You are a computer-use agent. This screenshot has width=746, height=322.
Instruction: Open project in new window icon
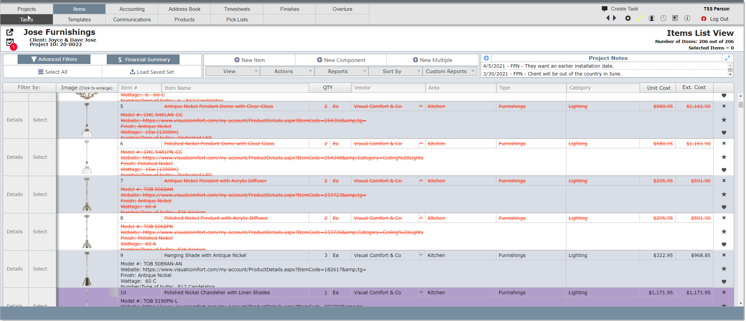[10, 32]
